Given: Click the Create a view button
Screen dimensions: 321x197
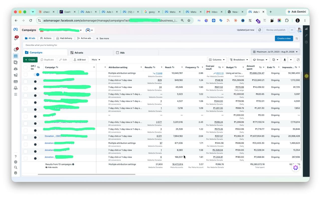Looking at the screenshot, I should tap(284, 38).
